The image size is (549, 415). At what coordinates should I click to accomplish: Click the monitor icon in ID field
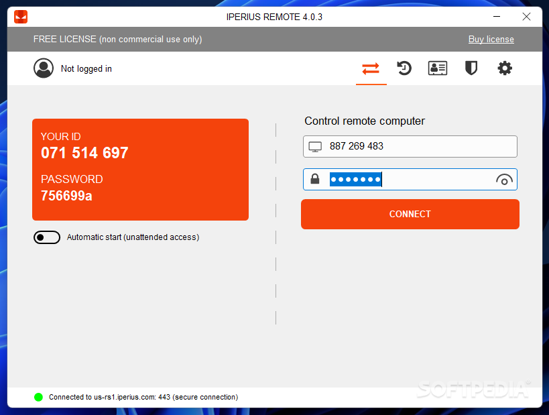[315, 147]
